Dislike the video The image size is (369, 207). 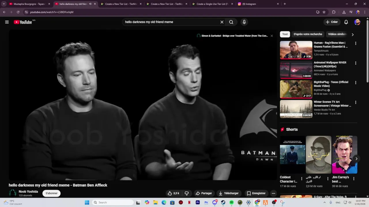tap(187, 193)
